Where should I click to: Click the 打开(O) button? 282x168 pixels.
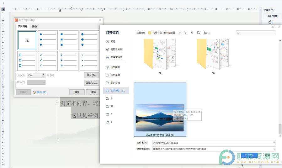pyautogui.click(x=249, y=155)
